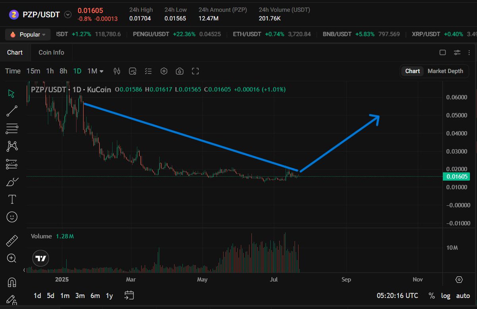477x309 pixels.
Task: Click the PZP coin logo
Action: pos(14,15)
